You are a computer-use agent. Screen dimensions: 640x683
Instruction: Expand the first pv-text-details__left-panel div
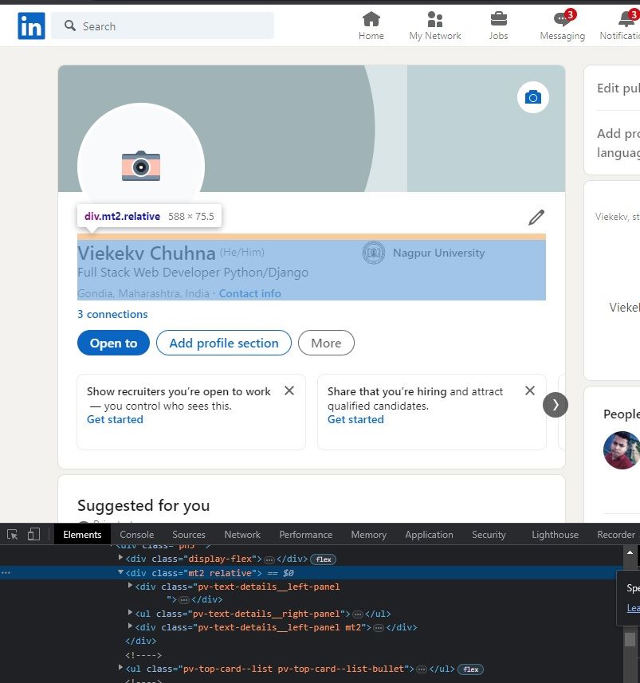click(x=130, y=586)
